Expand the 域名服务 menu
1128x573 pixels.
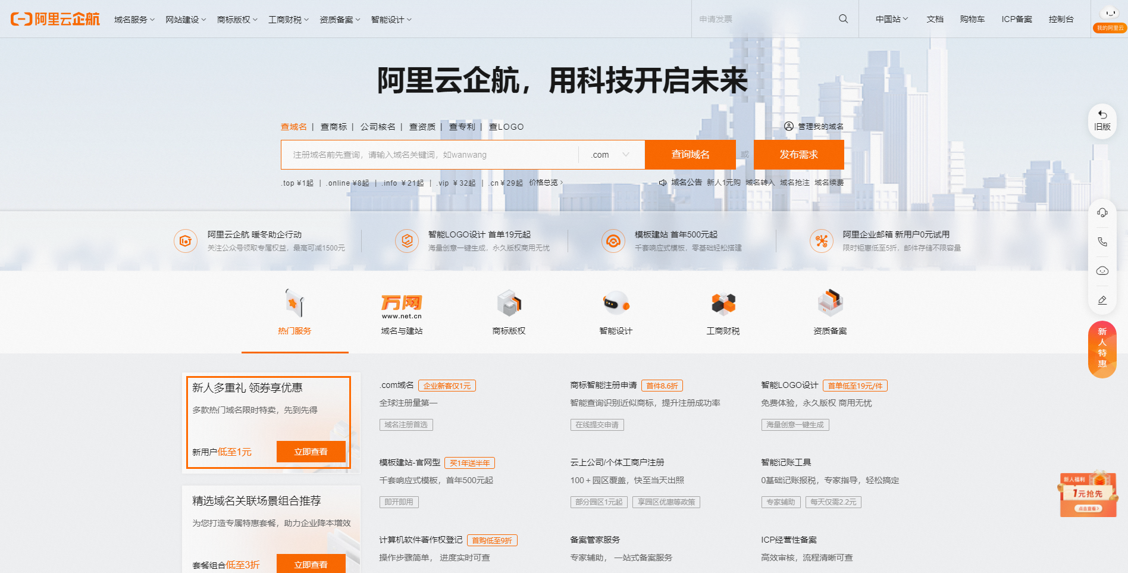pos(133,19)
